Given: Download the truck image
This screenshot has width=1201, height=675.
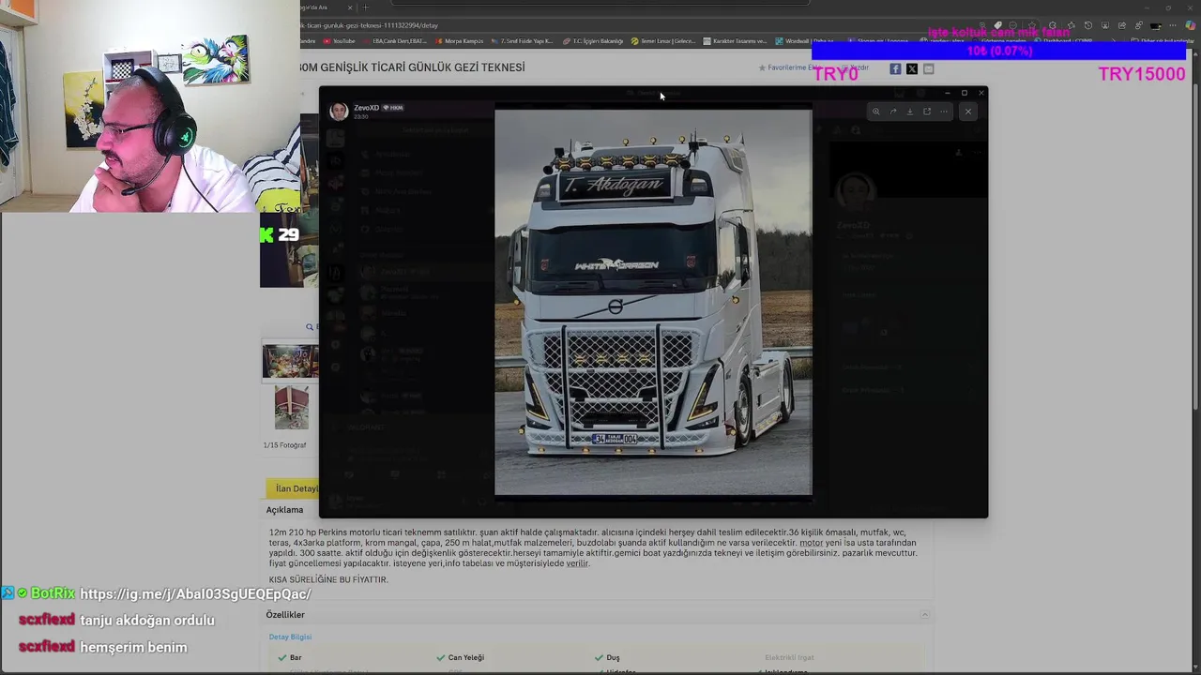Looking at the screenshot, I should (909, 112).
